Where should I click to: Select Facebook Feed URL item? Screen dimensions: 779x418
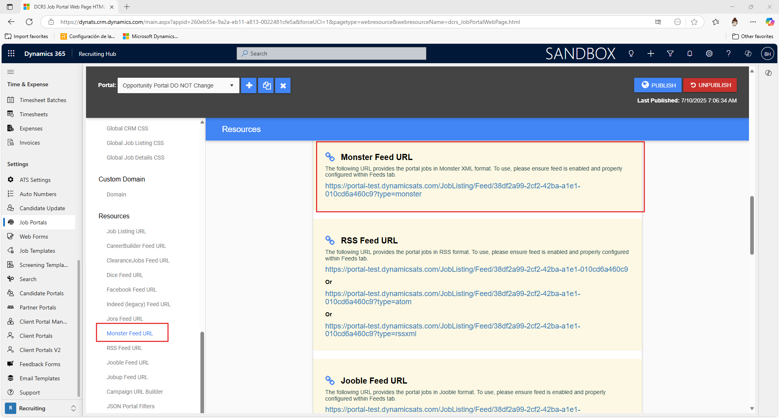click(131, 290)
